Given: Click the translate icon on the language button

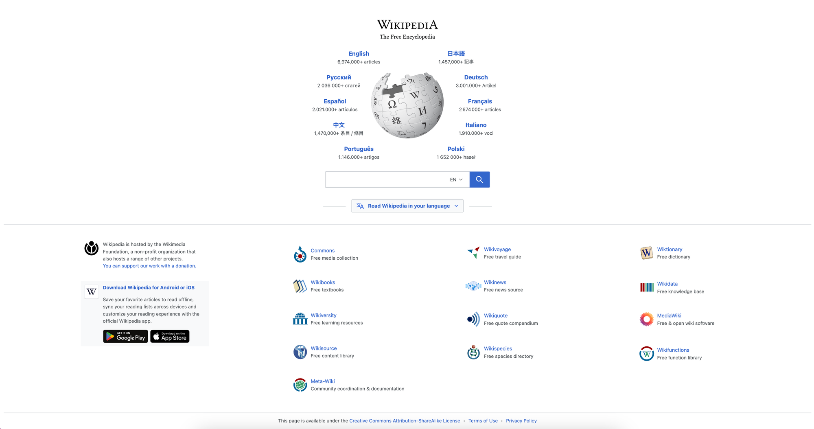Looking at the screenshot, I should [360, 206].
